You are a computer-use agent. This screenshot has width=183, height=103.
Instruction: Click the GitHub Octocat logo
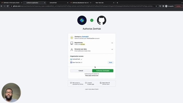(102, 20)
